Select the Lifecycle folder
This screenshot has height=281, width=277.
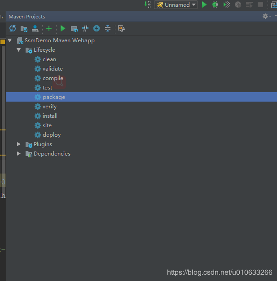click(x=44, y=50)
